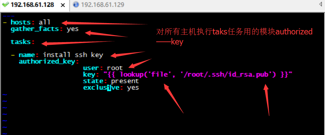Click the green checkmark session status icon
Image resolution: width=325 pixels, height=135 pixels.
(5, 5)
